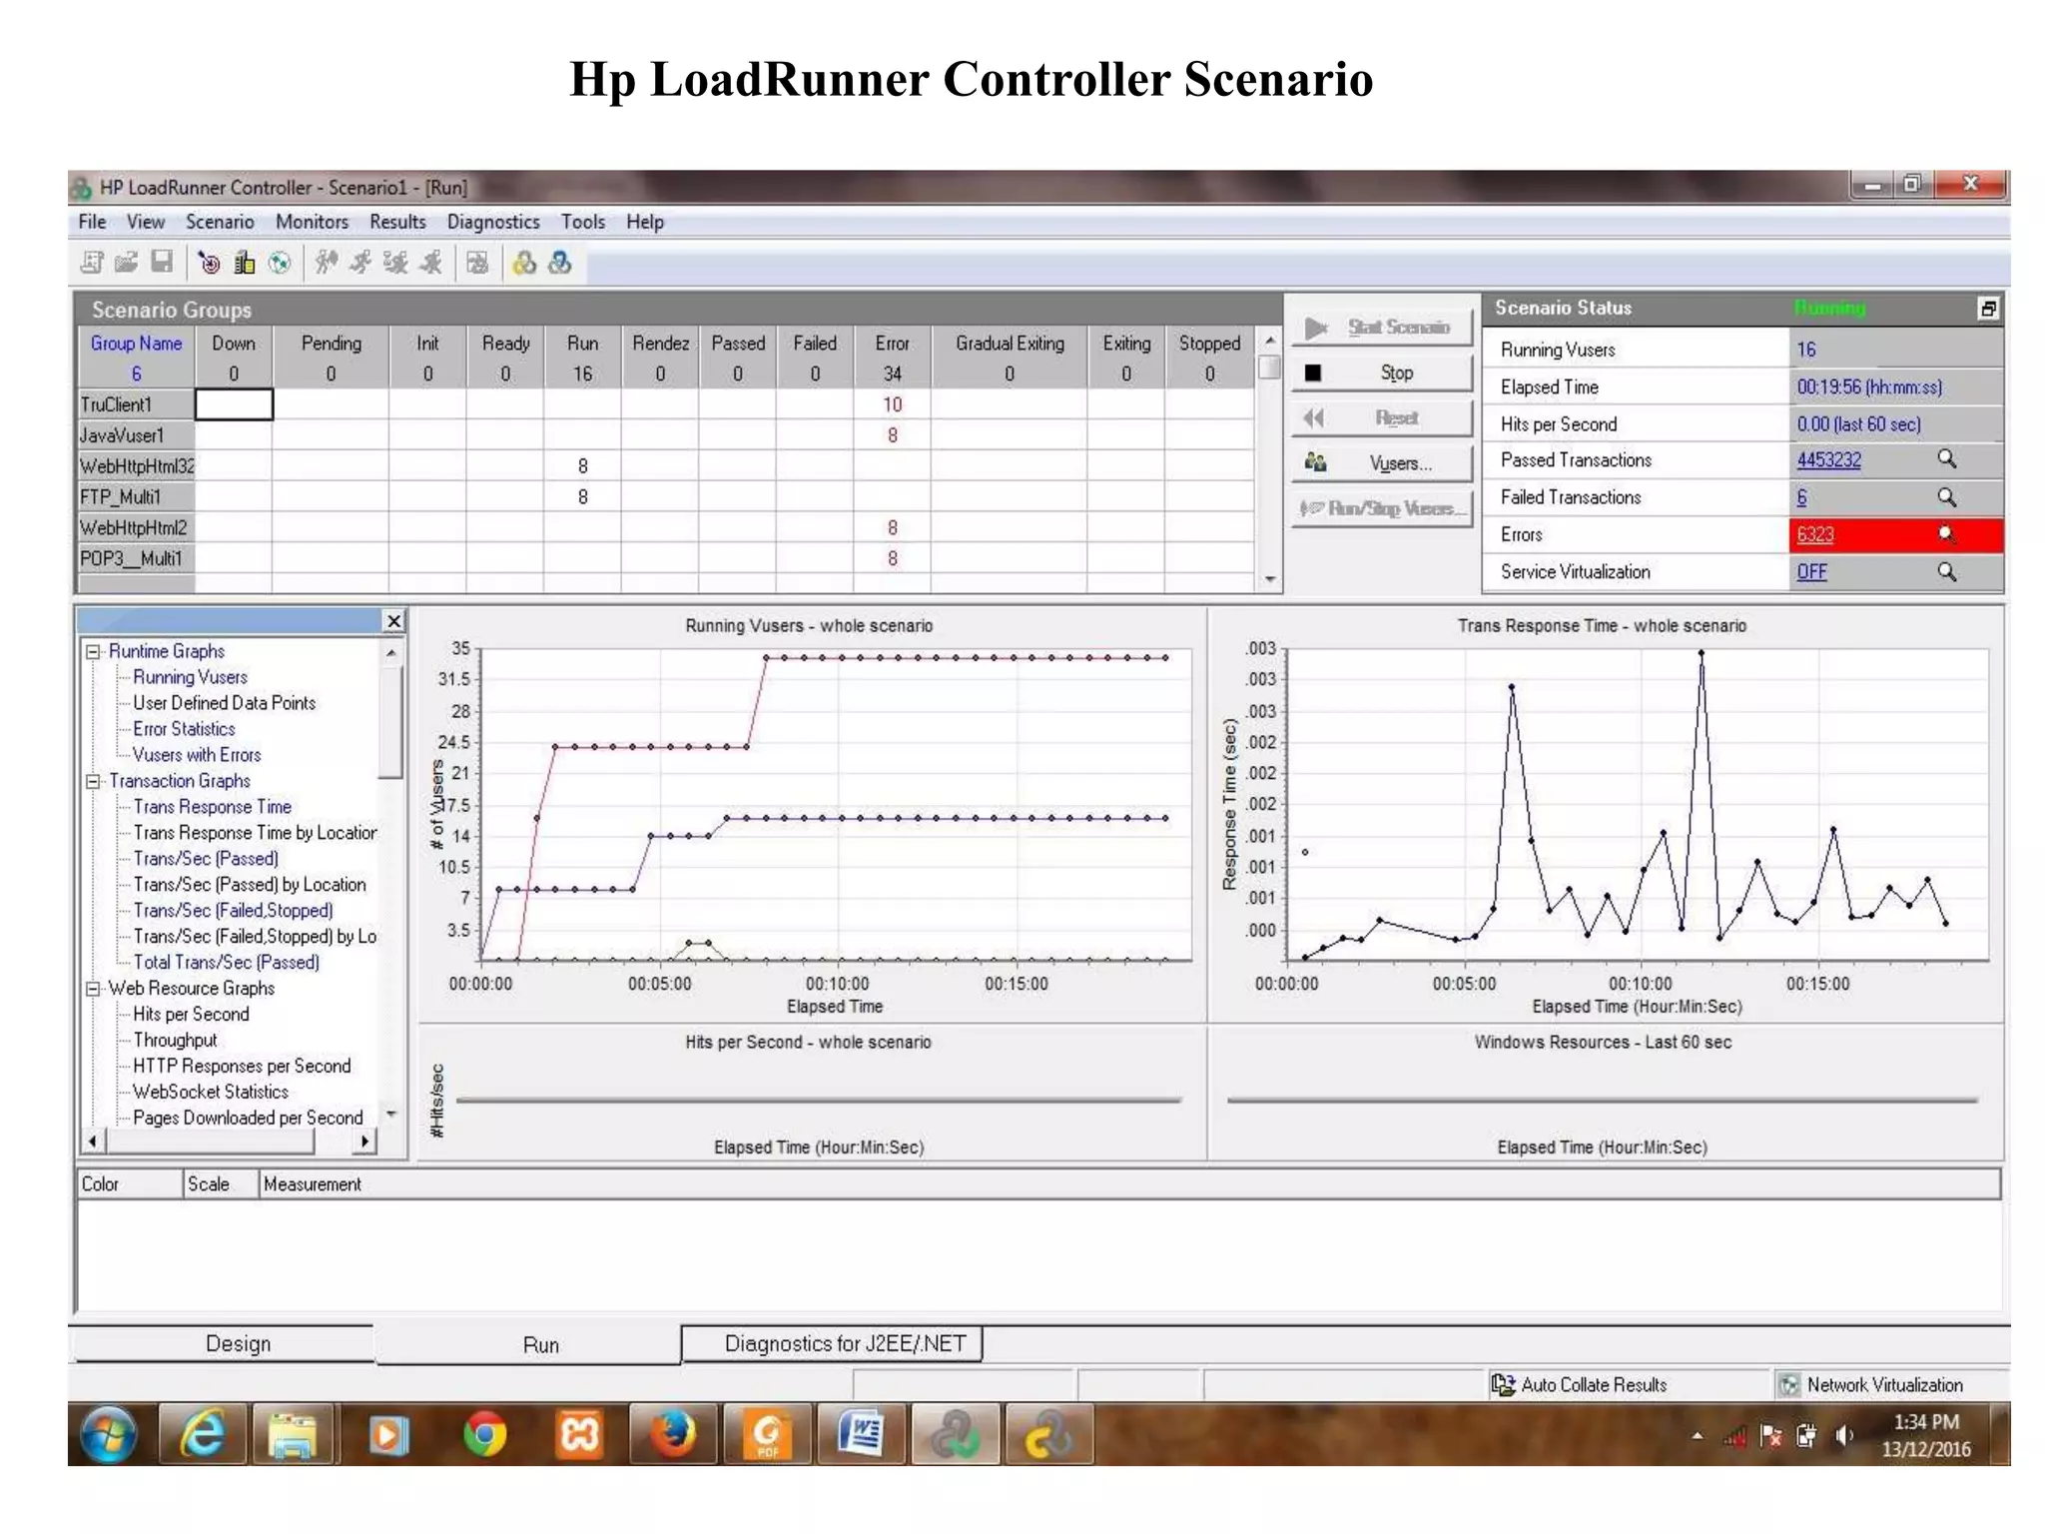This screenshot has width=2045, height=1534.
Task: Click graph tree scrollbar down arrow
Action: (391, 1114)
